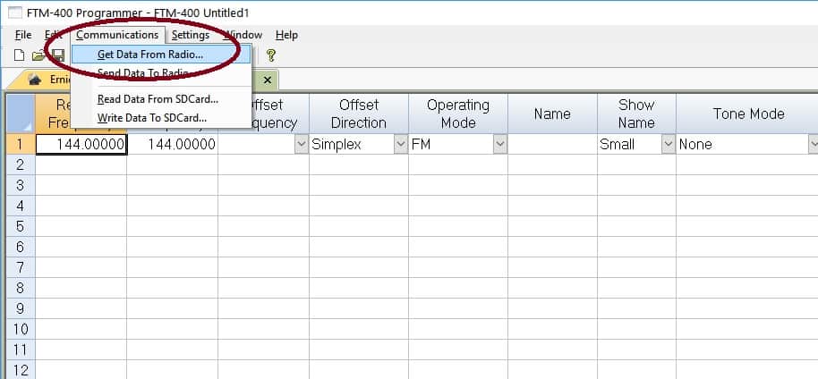The height and width of the screenshot is (379, 818).
Task: Select row header 4
Action: click(21, 206)
